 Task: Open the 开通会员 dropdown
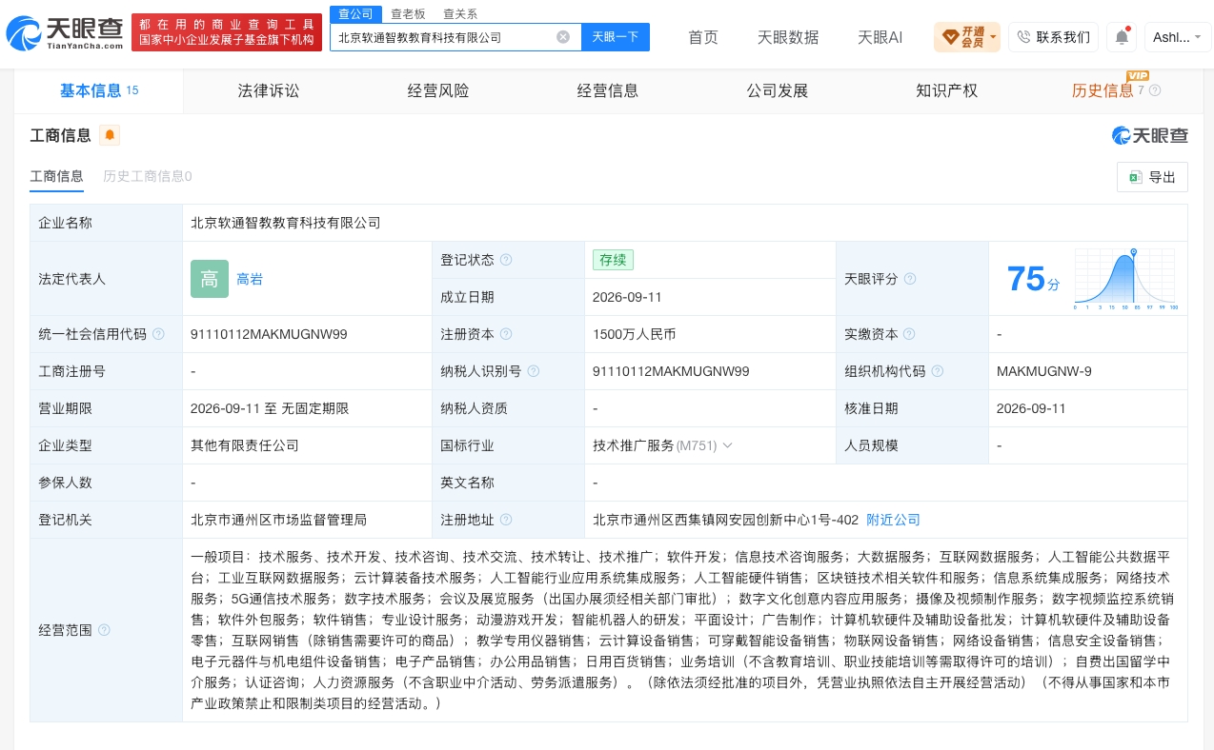(x=967, y=37)
